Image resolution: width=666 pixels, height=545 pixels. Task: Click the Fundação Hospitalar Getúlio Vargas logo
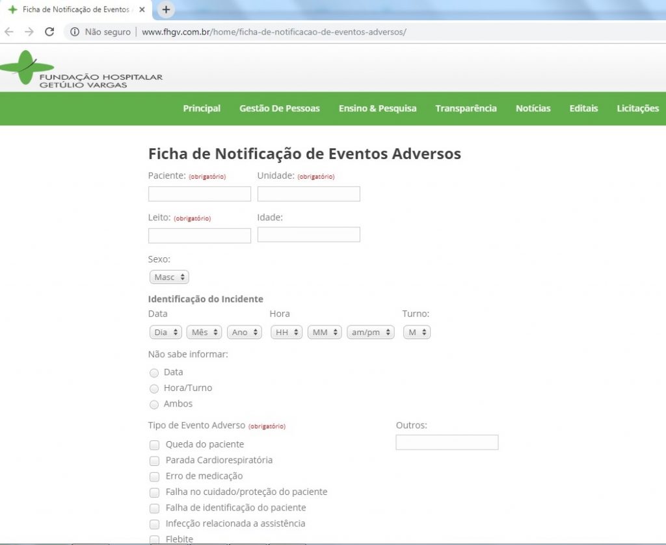coord(81,69)
